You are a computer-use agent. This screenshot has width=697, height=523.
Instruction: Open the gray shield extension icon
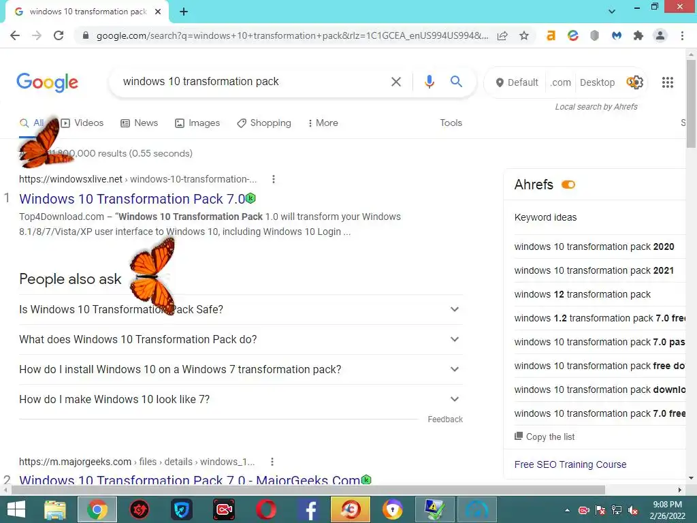(x=595, y=35)
